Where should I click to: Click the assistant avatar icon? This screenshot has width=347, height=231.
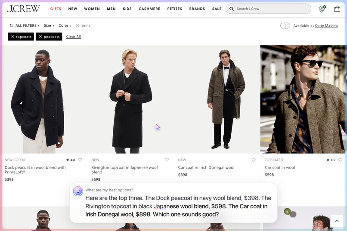pyautogui.click(x=78, y=191)
